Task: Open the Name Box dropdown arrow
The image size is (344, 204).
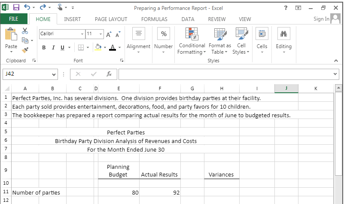Action: 54,74
